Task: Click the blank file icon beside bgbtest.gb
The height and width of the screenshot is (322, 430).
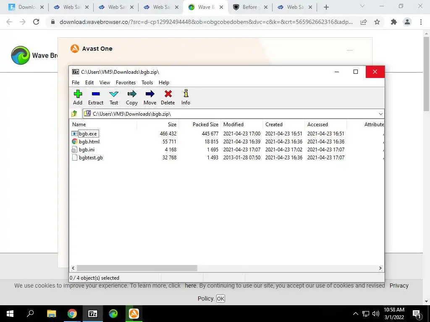Action: tap(74, 158)
